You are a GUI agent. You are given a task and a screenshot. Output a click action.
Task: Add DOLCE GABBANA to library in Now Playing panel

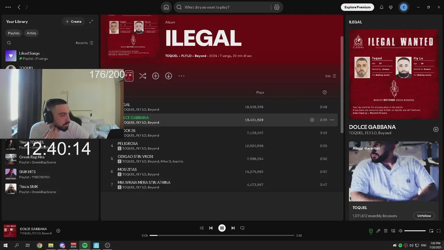[x=436, y=129]
